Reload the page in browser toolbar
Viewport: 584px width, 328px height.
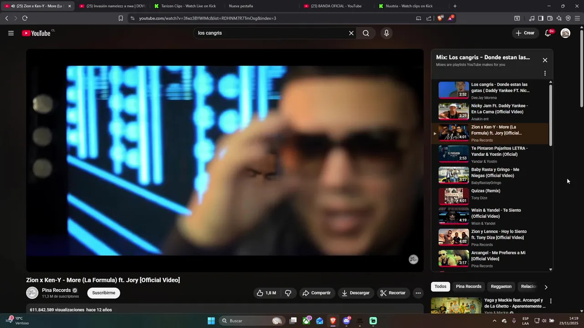tap(25, 18)
